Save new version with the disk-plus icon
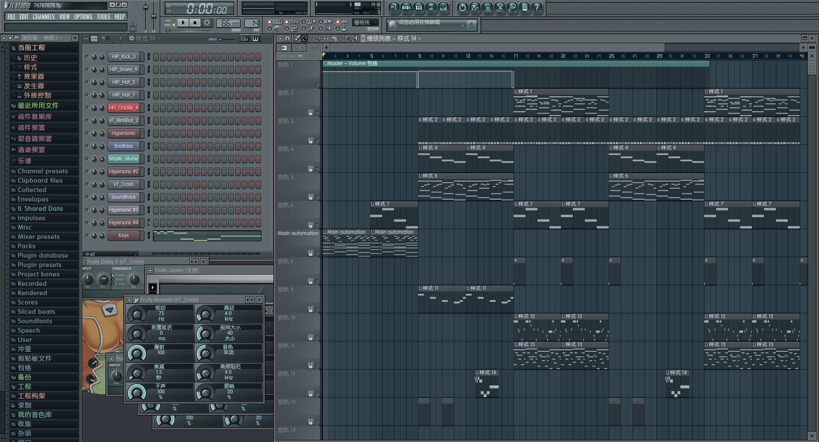Screen dimensions: 819x442 click(475, 7)
